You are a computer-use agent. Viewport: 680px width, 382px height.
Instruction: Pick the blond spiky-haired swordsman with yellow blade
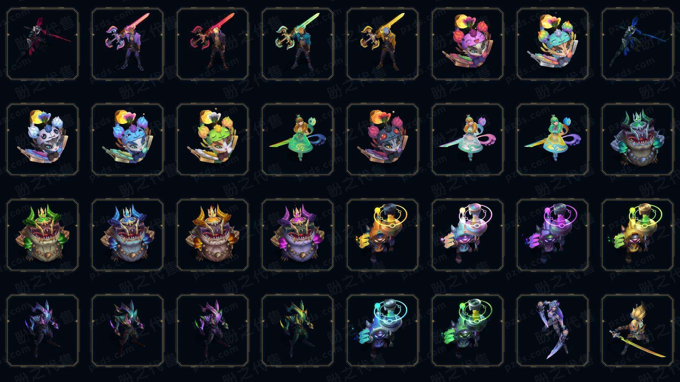coord(637,330)
